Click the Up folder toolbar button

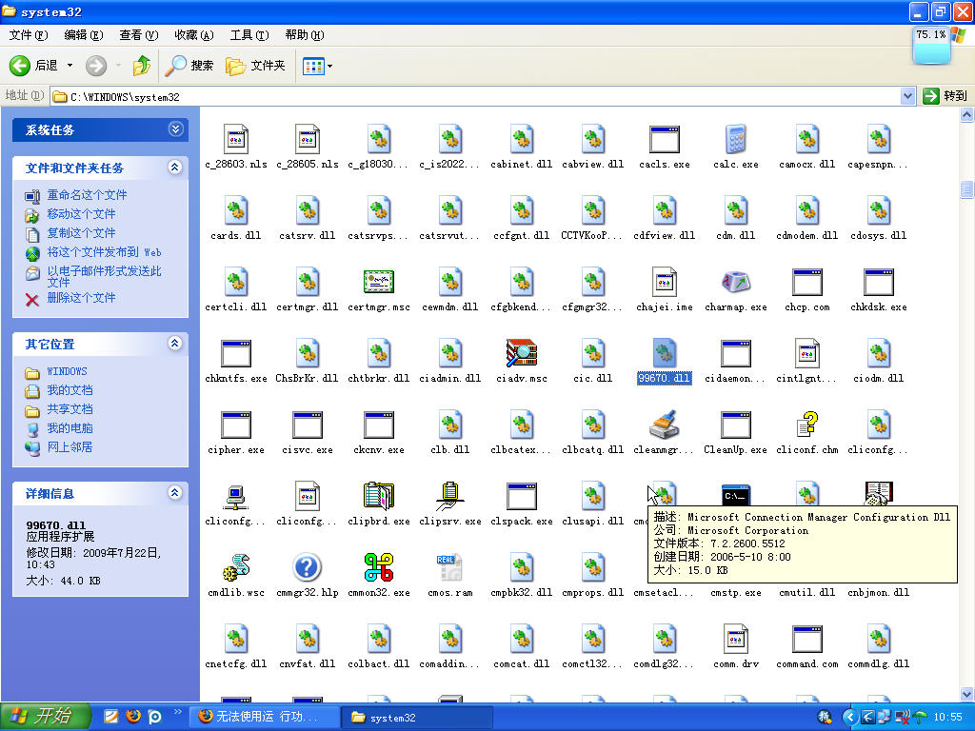(142, 66)
